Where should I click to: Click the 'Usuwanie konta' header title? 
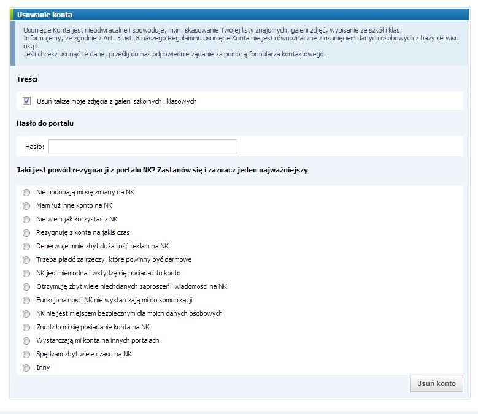tap(45, 15)
